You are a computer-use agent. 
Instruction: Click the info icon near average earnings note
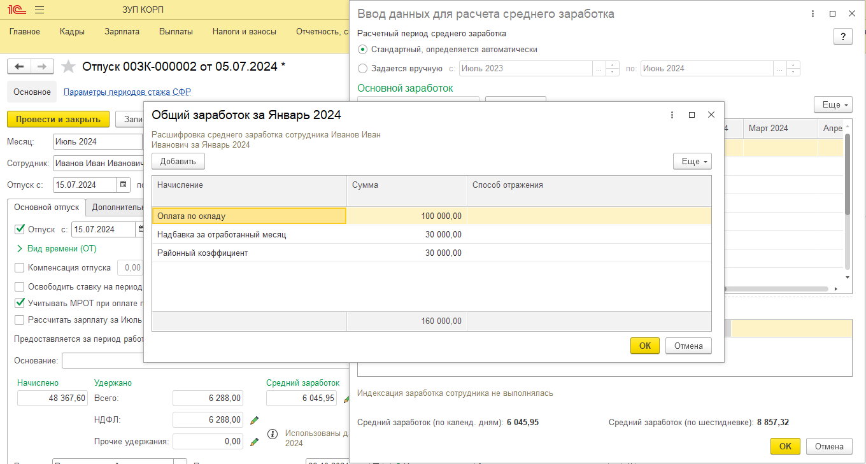pos(273,434)
